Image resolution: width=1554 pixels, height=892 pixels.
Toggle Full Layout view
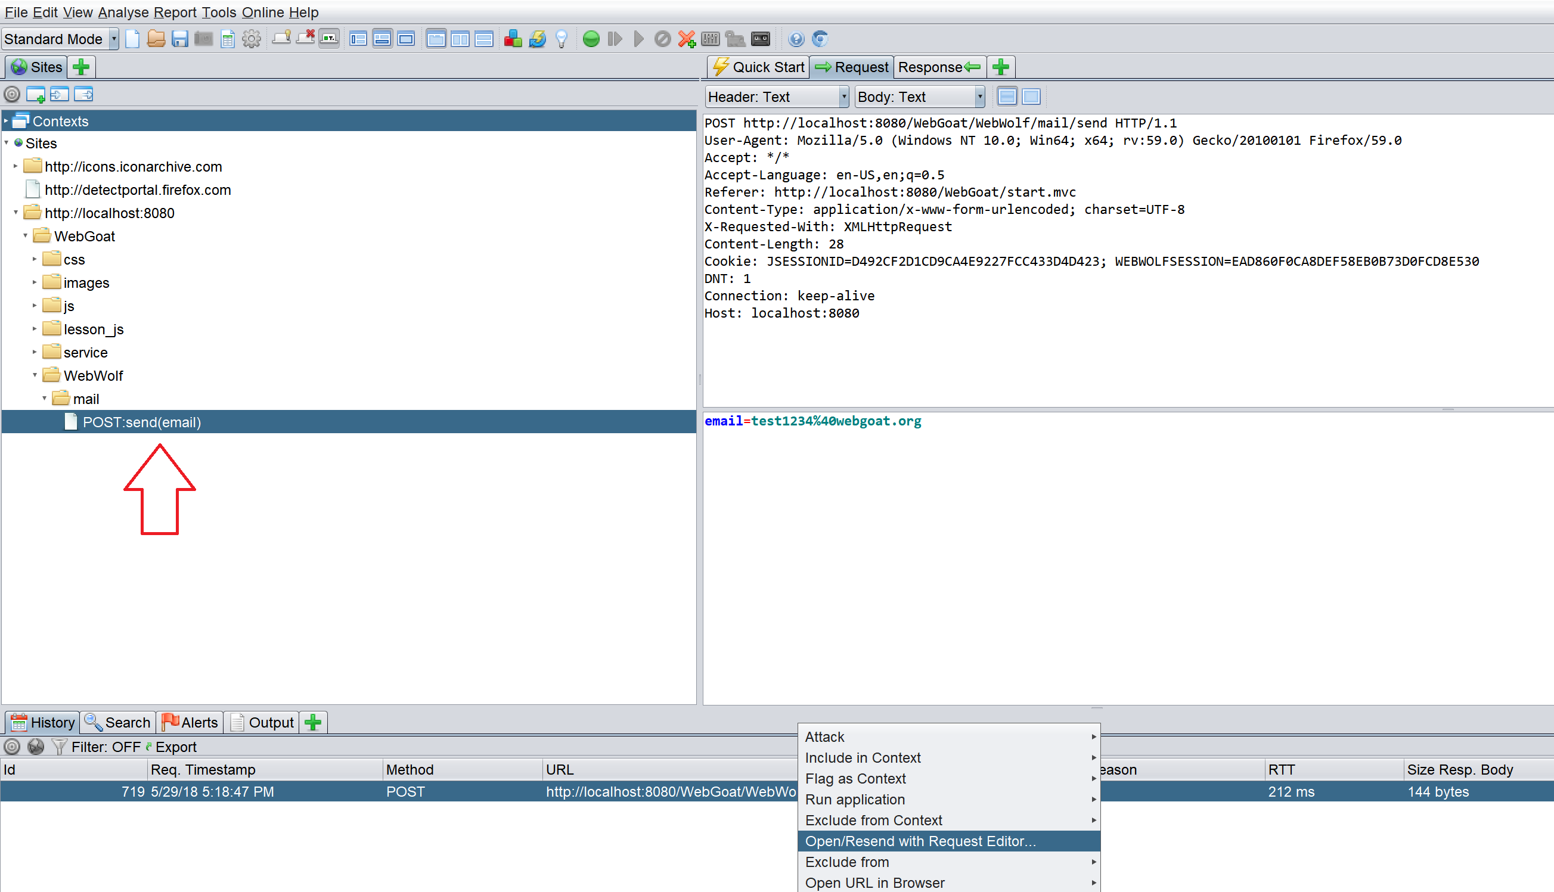click(x=407, y=39)
